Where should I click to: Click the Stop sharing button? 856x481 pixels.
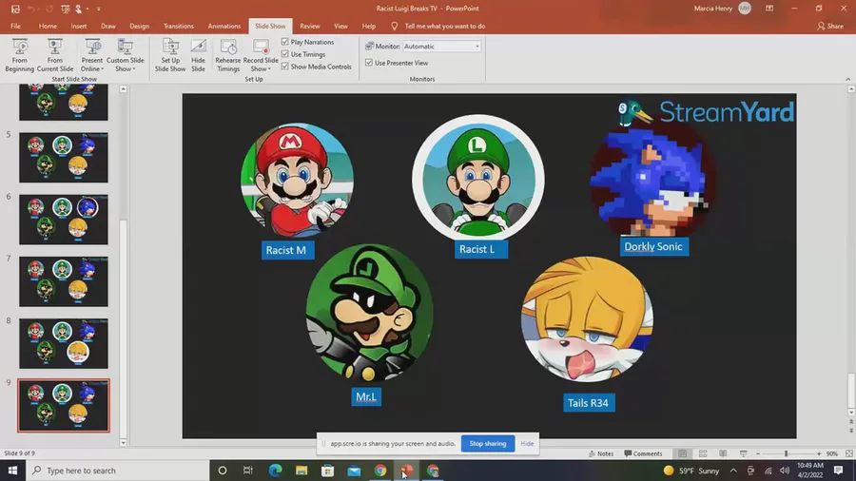click(488, 443)
